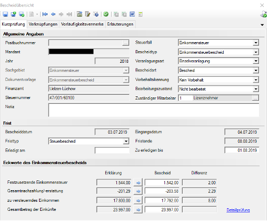The width and height of the screenshot is (267, 221).
Task: Click the green checkmark circle icon
Action: [106, 14]
